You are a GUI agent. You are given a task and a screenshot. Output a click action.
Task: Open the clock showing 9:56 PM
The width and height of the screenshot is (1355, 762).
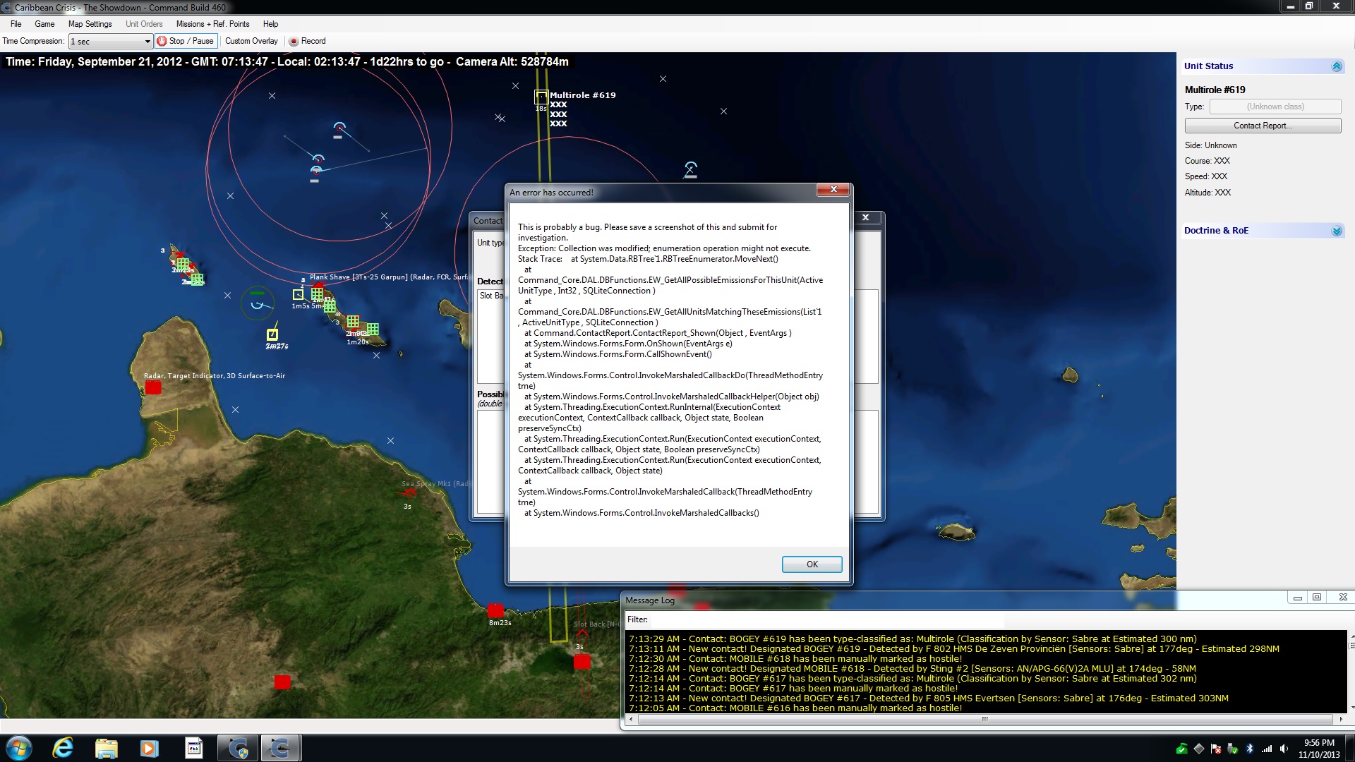tap(1319, 749)
